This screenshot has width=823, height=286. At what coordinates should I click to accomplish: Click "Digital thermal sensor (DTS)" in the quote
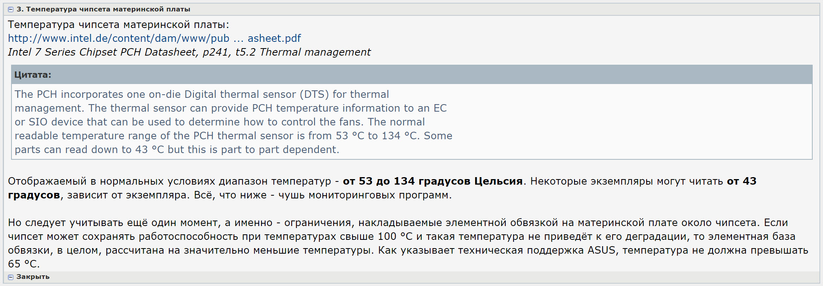point(256,94)
